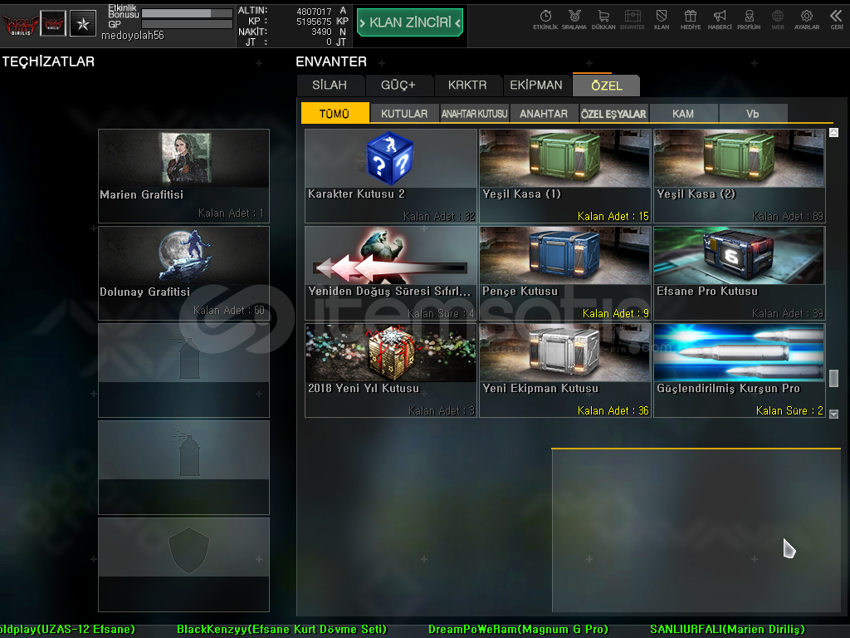Select the Yeşil Kasa (2) item

pos(740,176)
